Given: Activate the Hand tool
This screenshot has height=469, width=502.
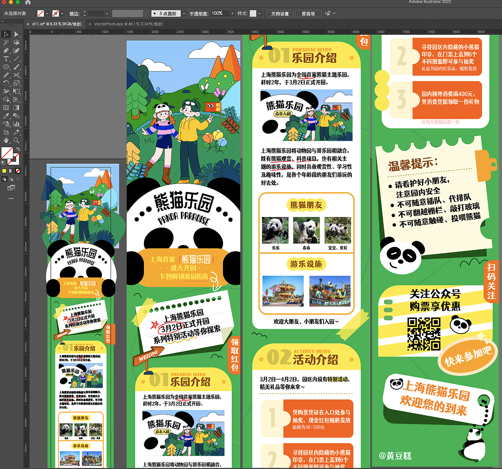Looking at the screenshot, I should (x=6, y=140).
